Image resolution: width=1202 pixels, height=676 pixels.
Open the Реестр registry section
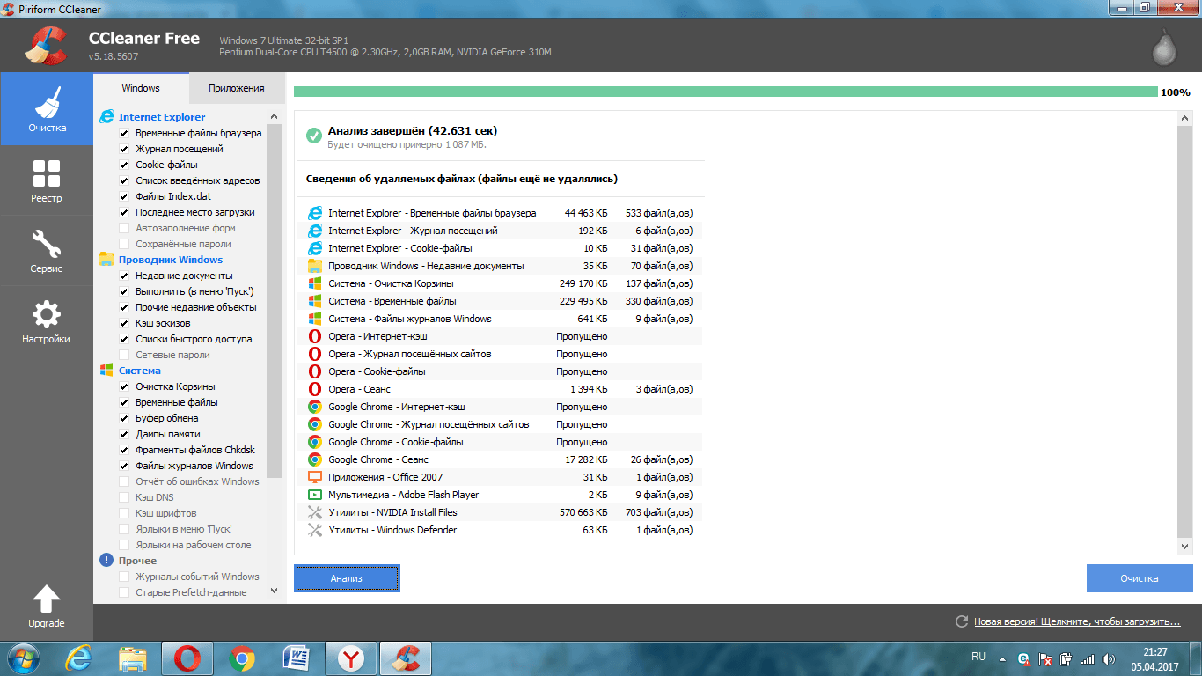point(47,180)
